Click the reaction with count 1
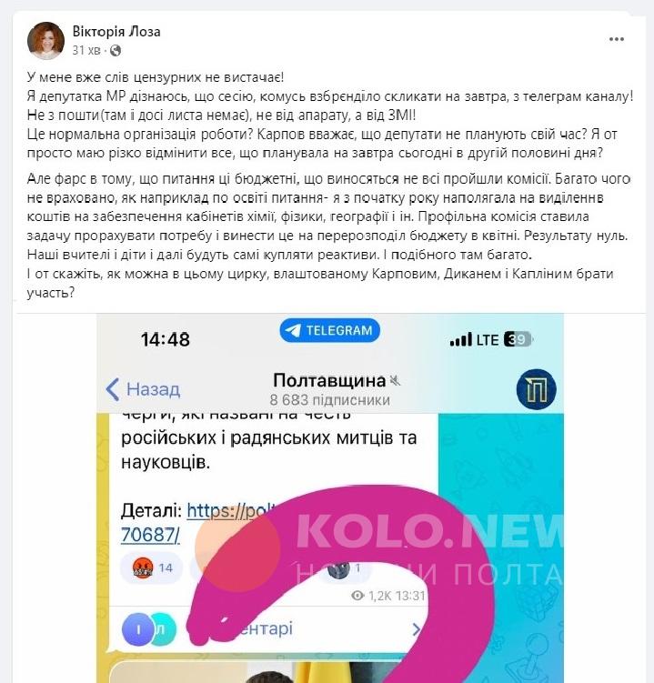Image resolution: width=654 pixels, height=683 pixels. pyautogui.click(x=347, y=568)
